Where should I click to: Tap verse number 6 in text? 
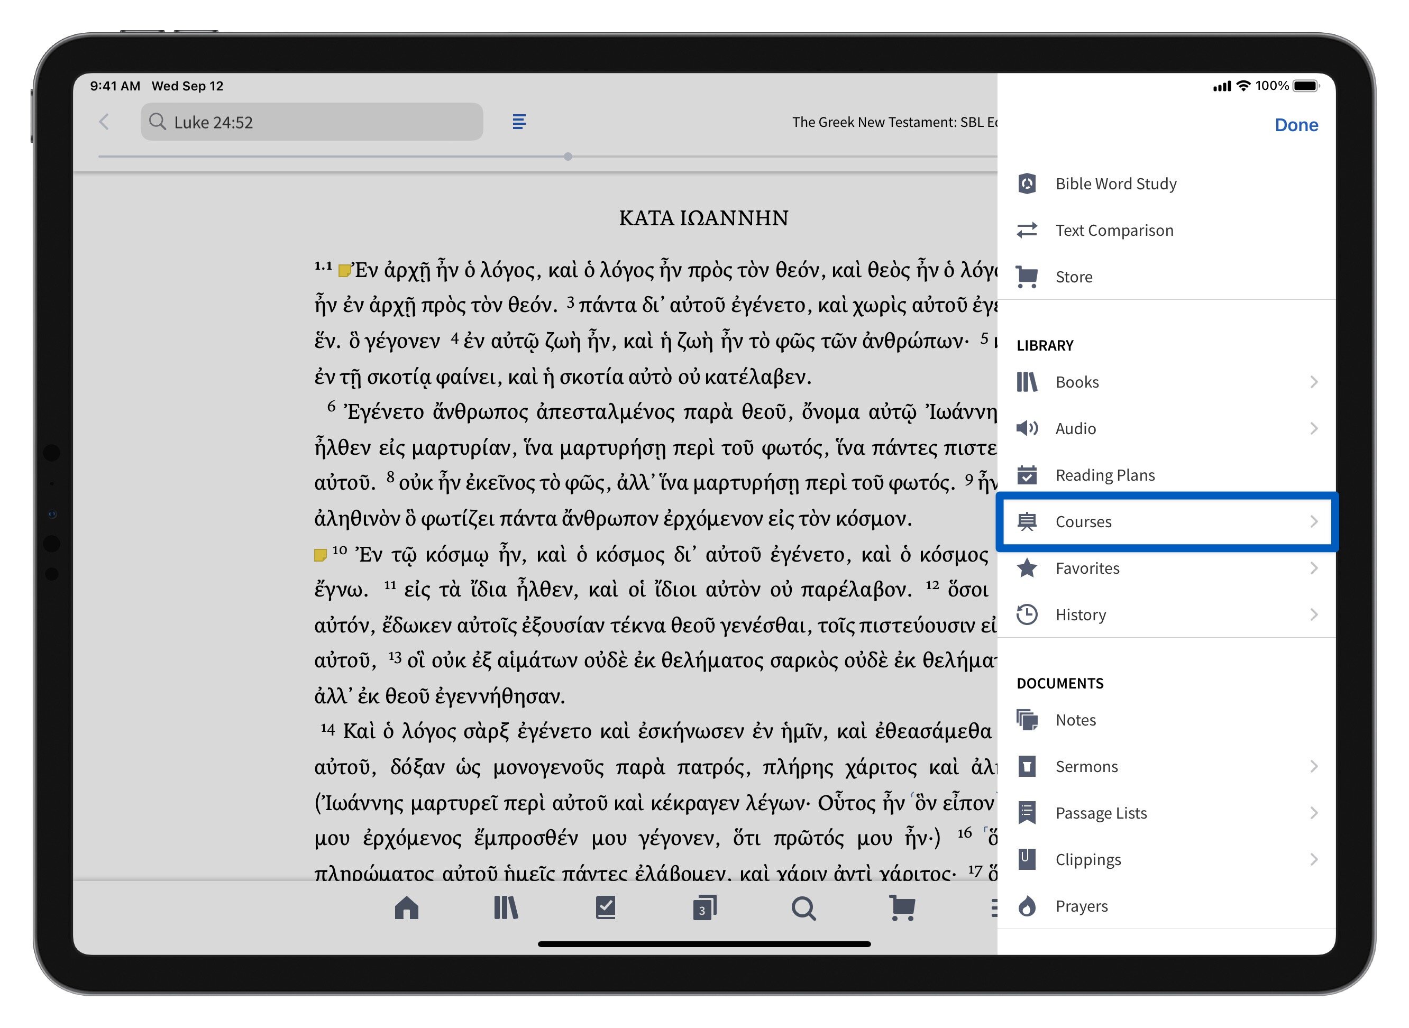tap(331, 406)
